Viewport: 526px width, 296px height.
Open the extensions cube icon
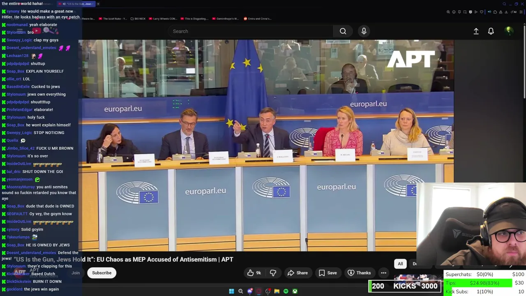[x=495, y=12]
